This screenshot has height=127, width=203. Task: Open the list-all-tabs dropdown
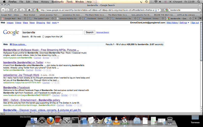click(200, 19)
